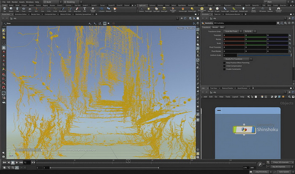The image size is (295, 174).
Task: Toggle the Shinshoku node green left flag
Action: pyautogui.click(x=235, y=129)
